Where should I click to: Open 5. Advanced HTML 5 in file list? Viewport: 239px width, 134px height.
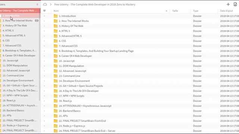pyautogui.click(x=70, y=36)
